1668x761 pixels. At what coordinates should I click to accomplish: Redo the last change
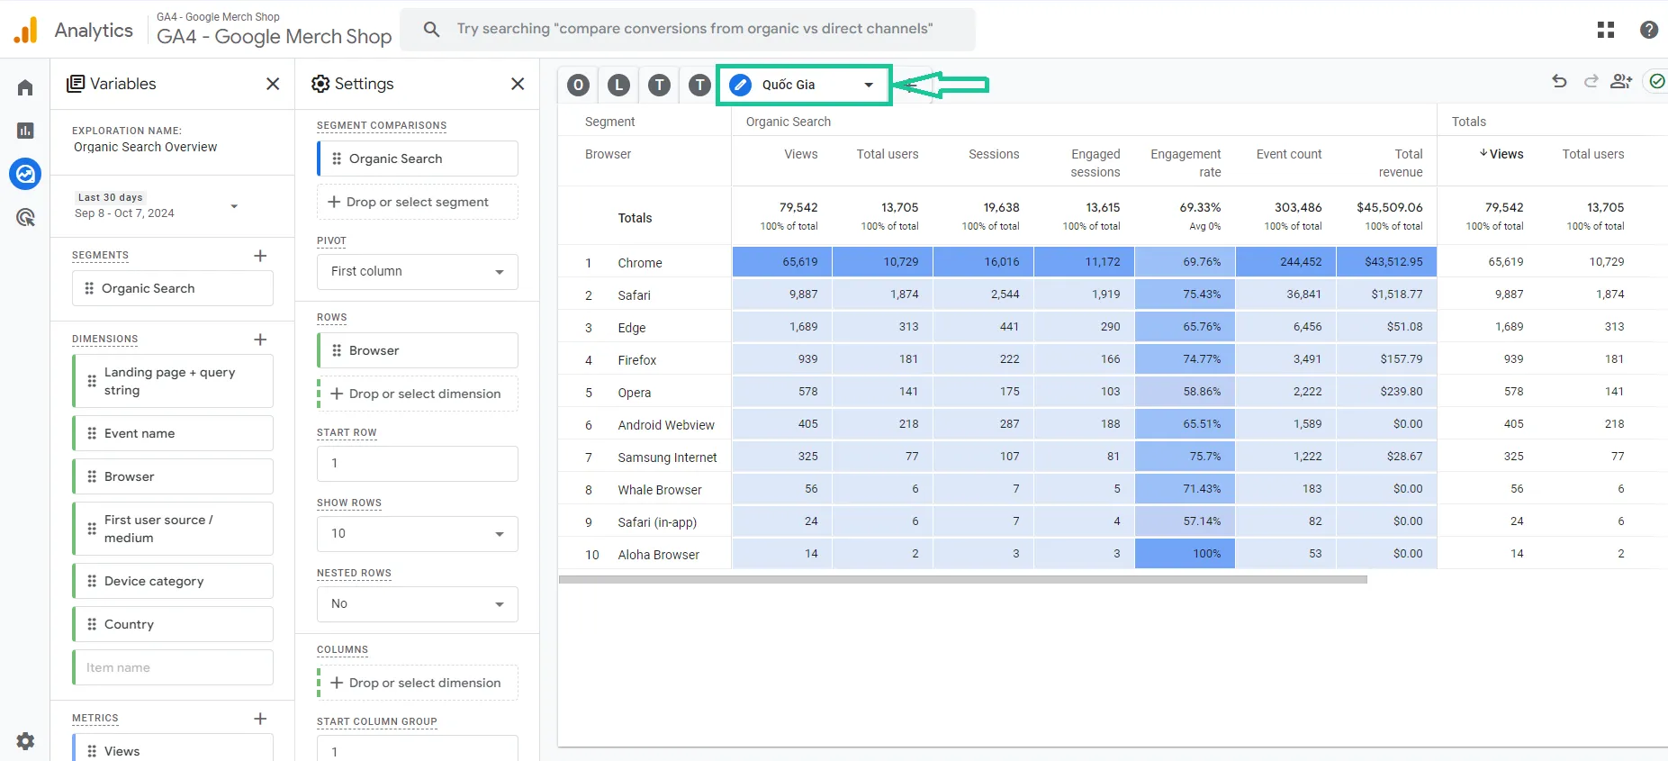(x=1591, y=82)
